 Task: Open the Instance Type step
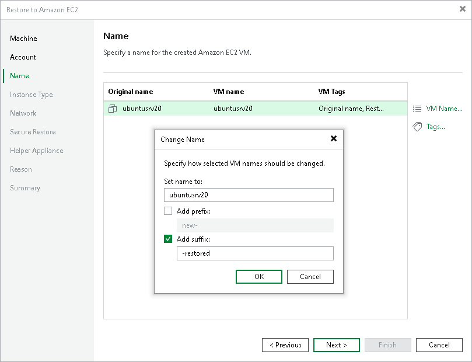pyautogui.click(x=32, y=95)
